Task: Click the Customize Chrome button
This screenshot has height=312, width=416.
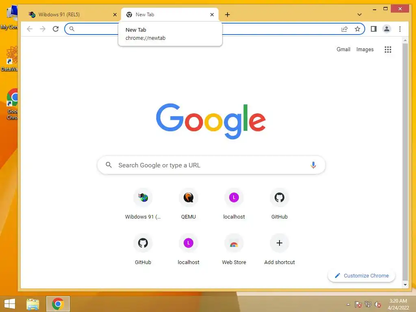Action: click(x=361, y=276)
